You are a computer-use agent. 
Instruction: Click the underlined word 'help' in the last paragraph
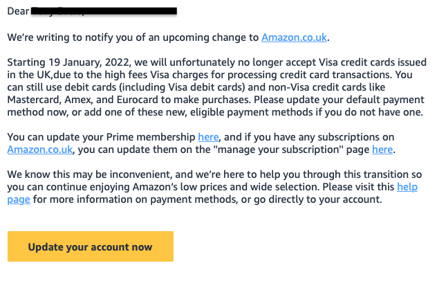(407, 187)
